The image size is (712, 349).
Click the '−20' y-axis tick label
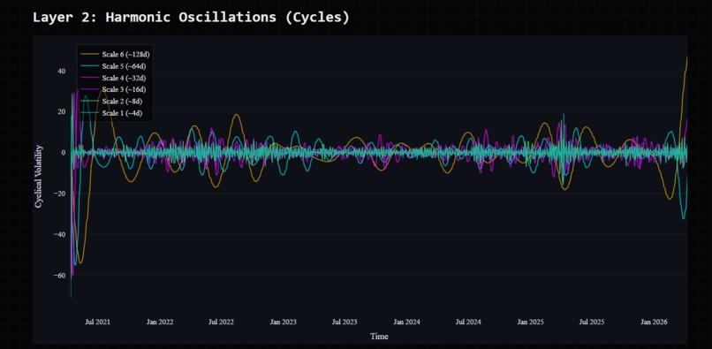pyautogui.click(x=59, y=193)
